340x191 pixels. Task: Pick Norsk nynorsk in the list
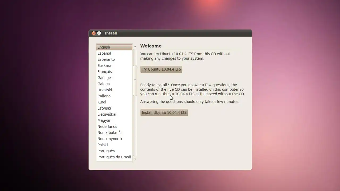tap(114, 139)
